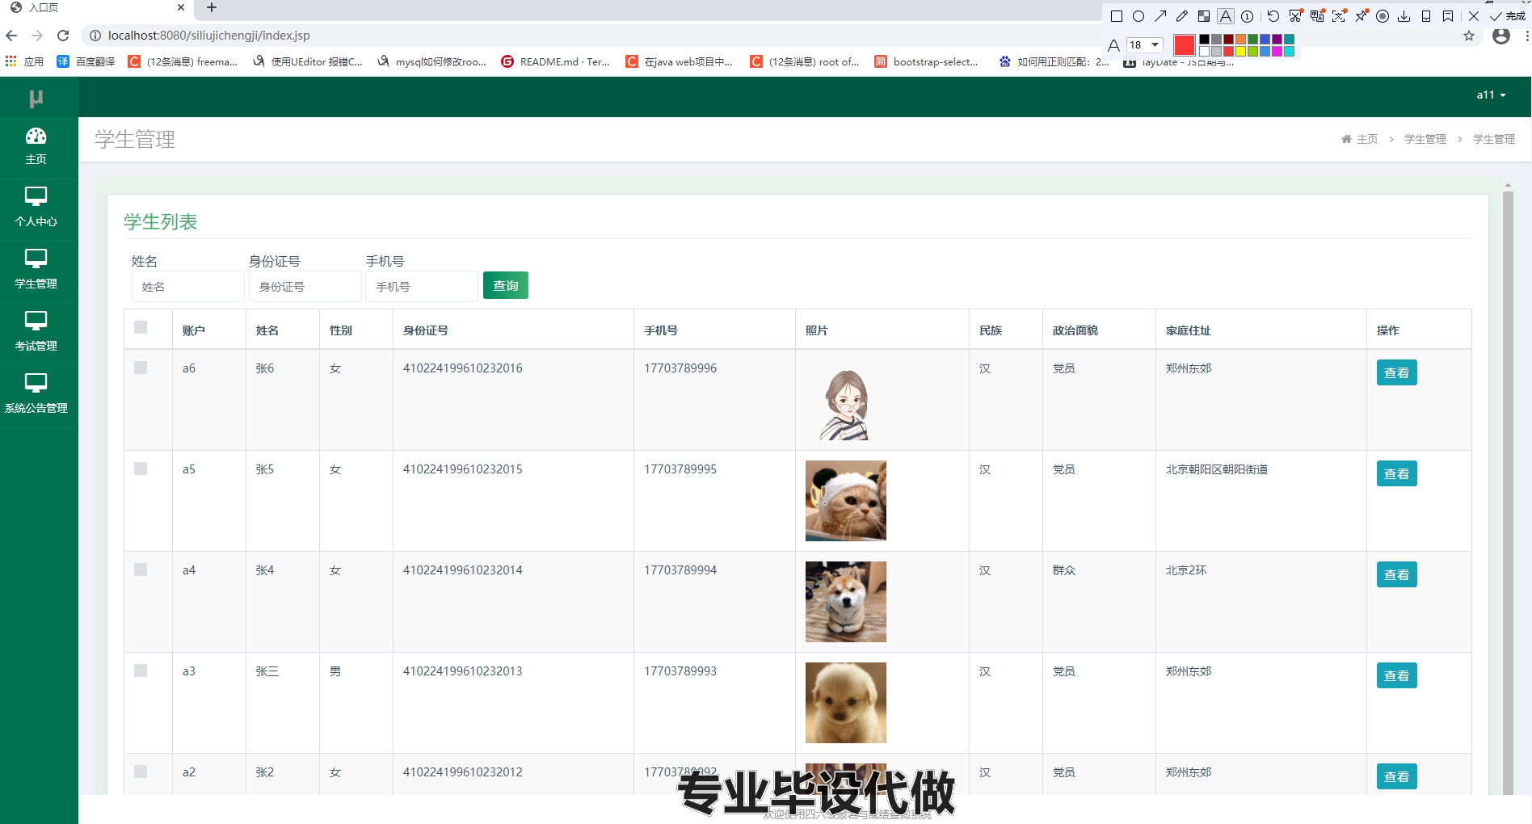Select the numbered marker tool
1532x824 pixels.
tap(1247, 16)
